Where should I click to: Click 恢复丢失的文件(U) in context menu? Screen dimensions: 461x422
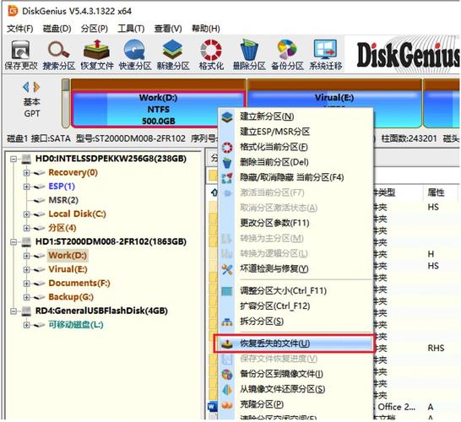click(296, 344)
